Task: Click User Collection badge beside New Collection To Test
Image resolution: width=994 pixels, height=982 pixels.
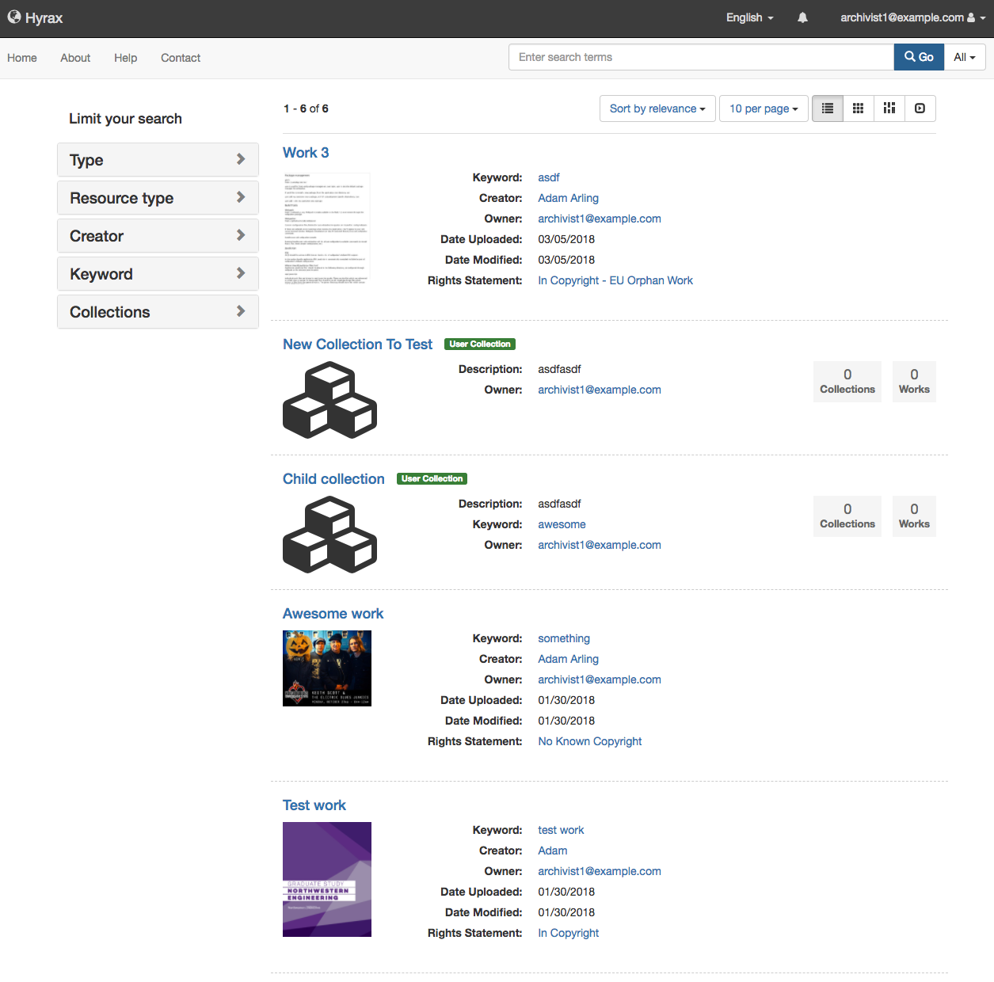Action: pyautogui.click(x=480, y=344)
